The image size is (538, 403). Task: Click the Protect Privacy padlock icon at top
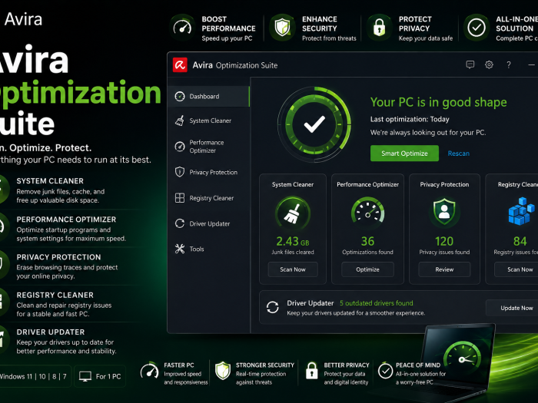[x=379, y=28]
